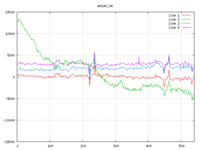Click the 500 x-axis tick label
This screenshot has height=150, width=200.
181,146
